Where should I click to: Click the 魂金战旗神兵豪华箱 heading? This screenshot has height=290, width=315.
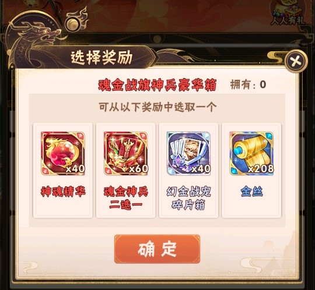pyautogui.click(x=157, y=85)
